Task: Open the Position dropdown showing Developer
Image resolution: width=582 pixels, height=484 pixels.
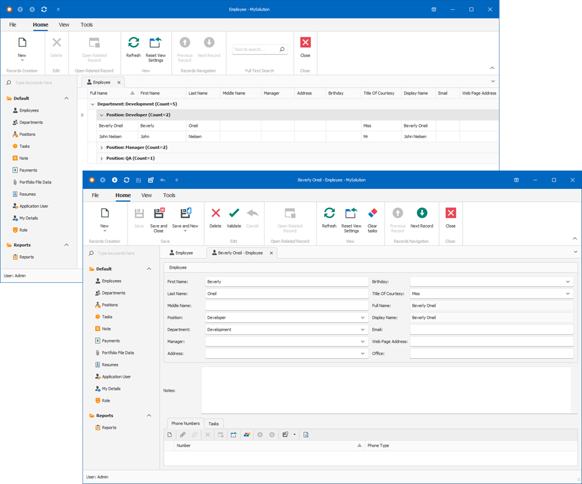Action: tap(363, 318)
